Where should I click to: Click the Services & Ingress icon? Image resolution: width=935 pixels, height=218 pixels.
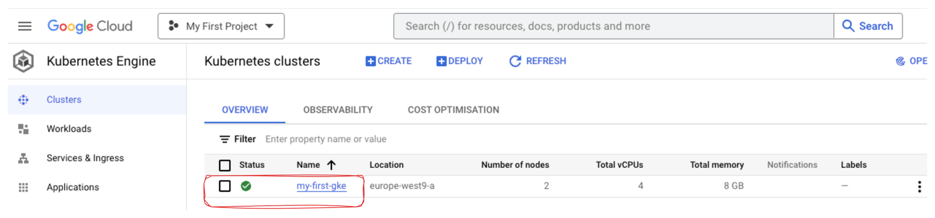(23, 158)
